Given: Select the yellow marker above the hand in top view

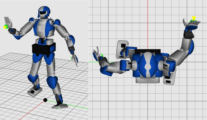Looking at the screenshot, I should (x=194, y=18).
